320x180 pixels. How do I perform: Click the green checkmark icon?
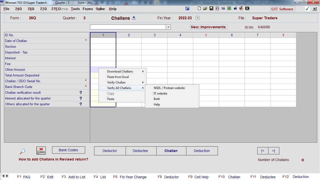pos(307,9)
